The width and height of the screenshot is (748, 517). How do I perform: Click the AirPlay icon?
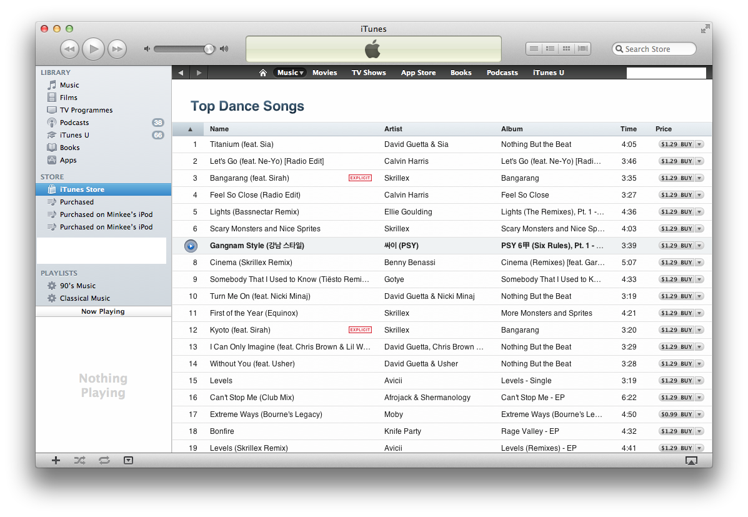tap(691, 460)
